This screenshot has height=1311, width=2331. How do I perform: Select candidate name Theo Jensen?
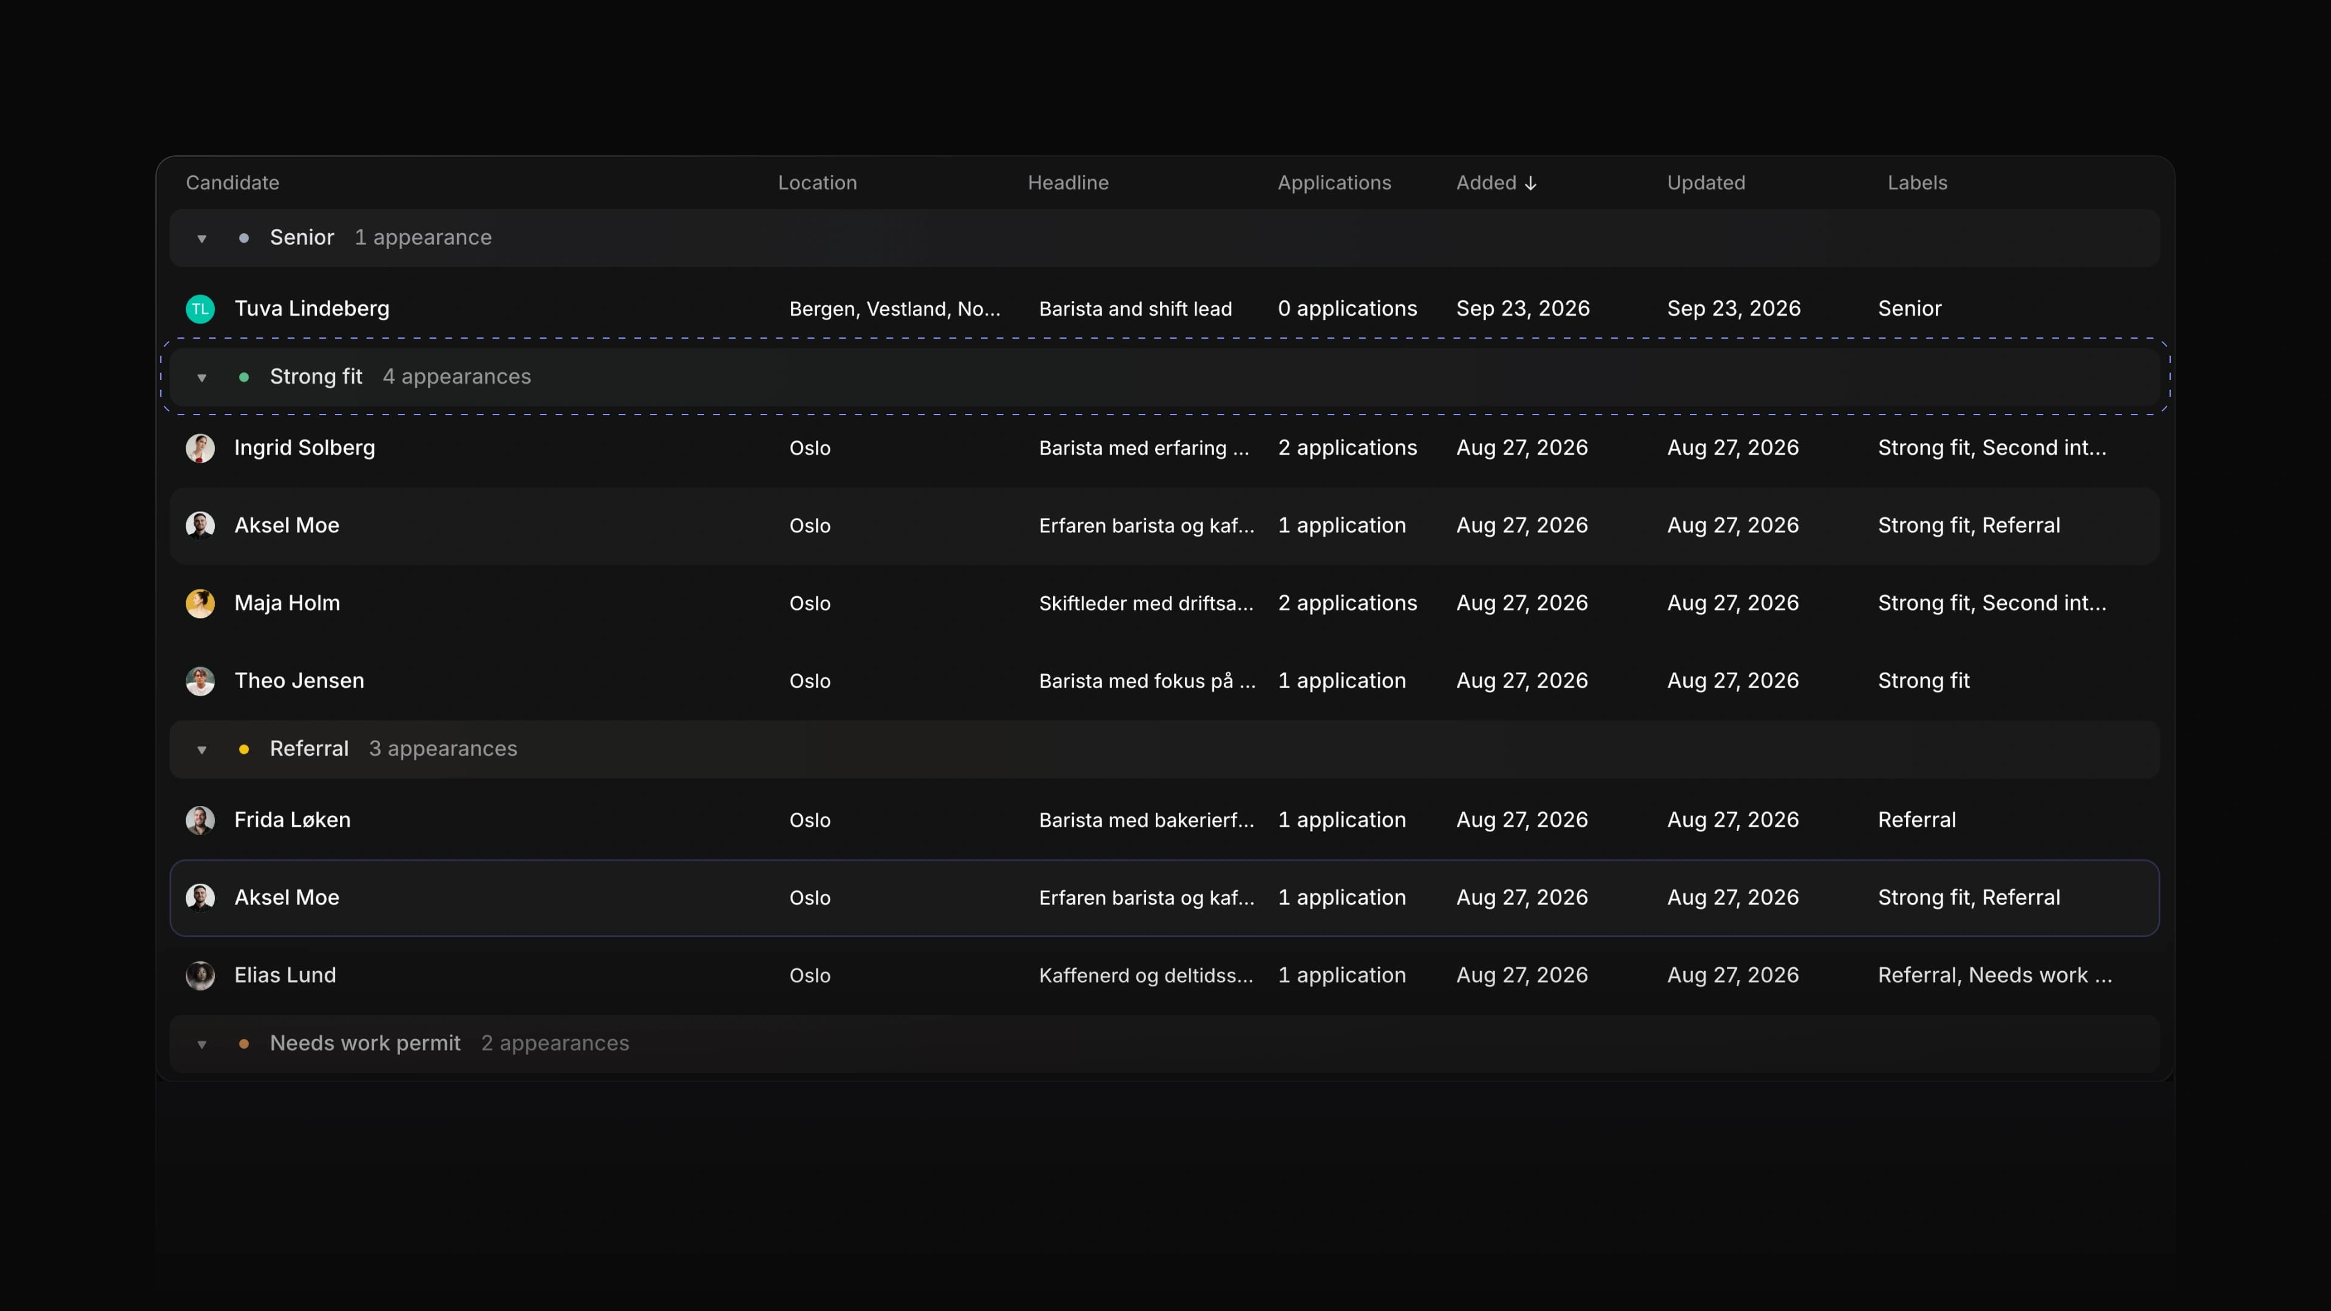299,681
